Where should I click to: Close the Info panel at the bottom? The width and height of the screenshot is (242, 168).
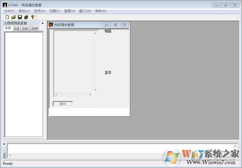(4, 144)
